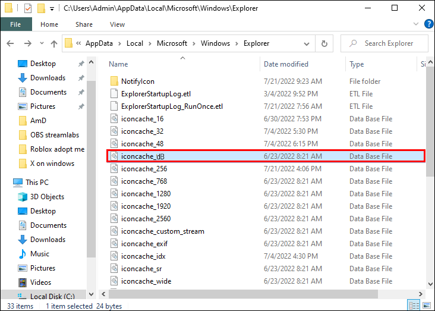435x311 pixels.
Task: Select the iconcache_256 file icon
Action: click(114, 168)
